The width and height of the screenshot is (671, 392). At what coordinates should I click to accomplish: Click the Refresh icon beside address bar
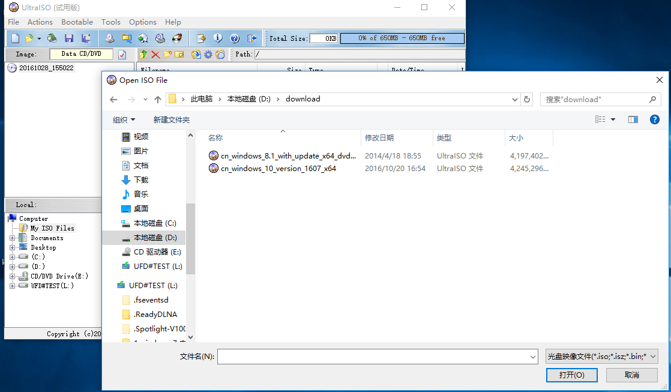pyautogui.click(x=527, y=99)
